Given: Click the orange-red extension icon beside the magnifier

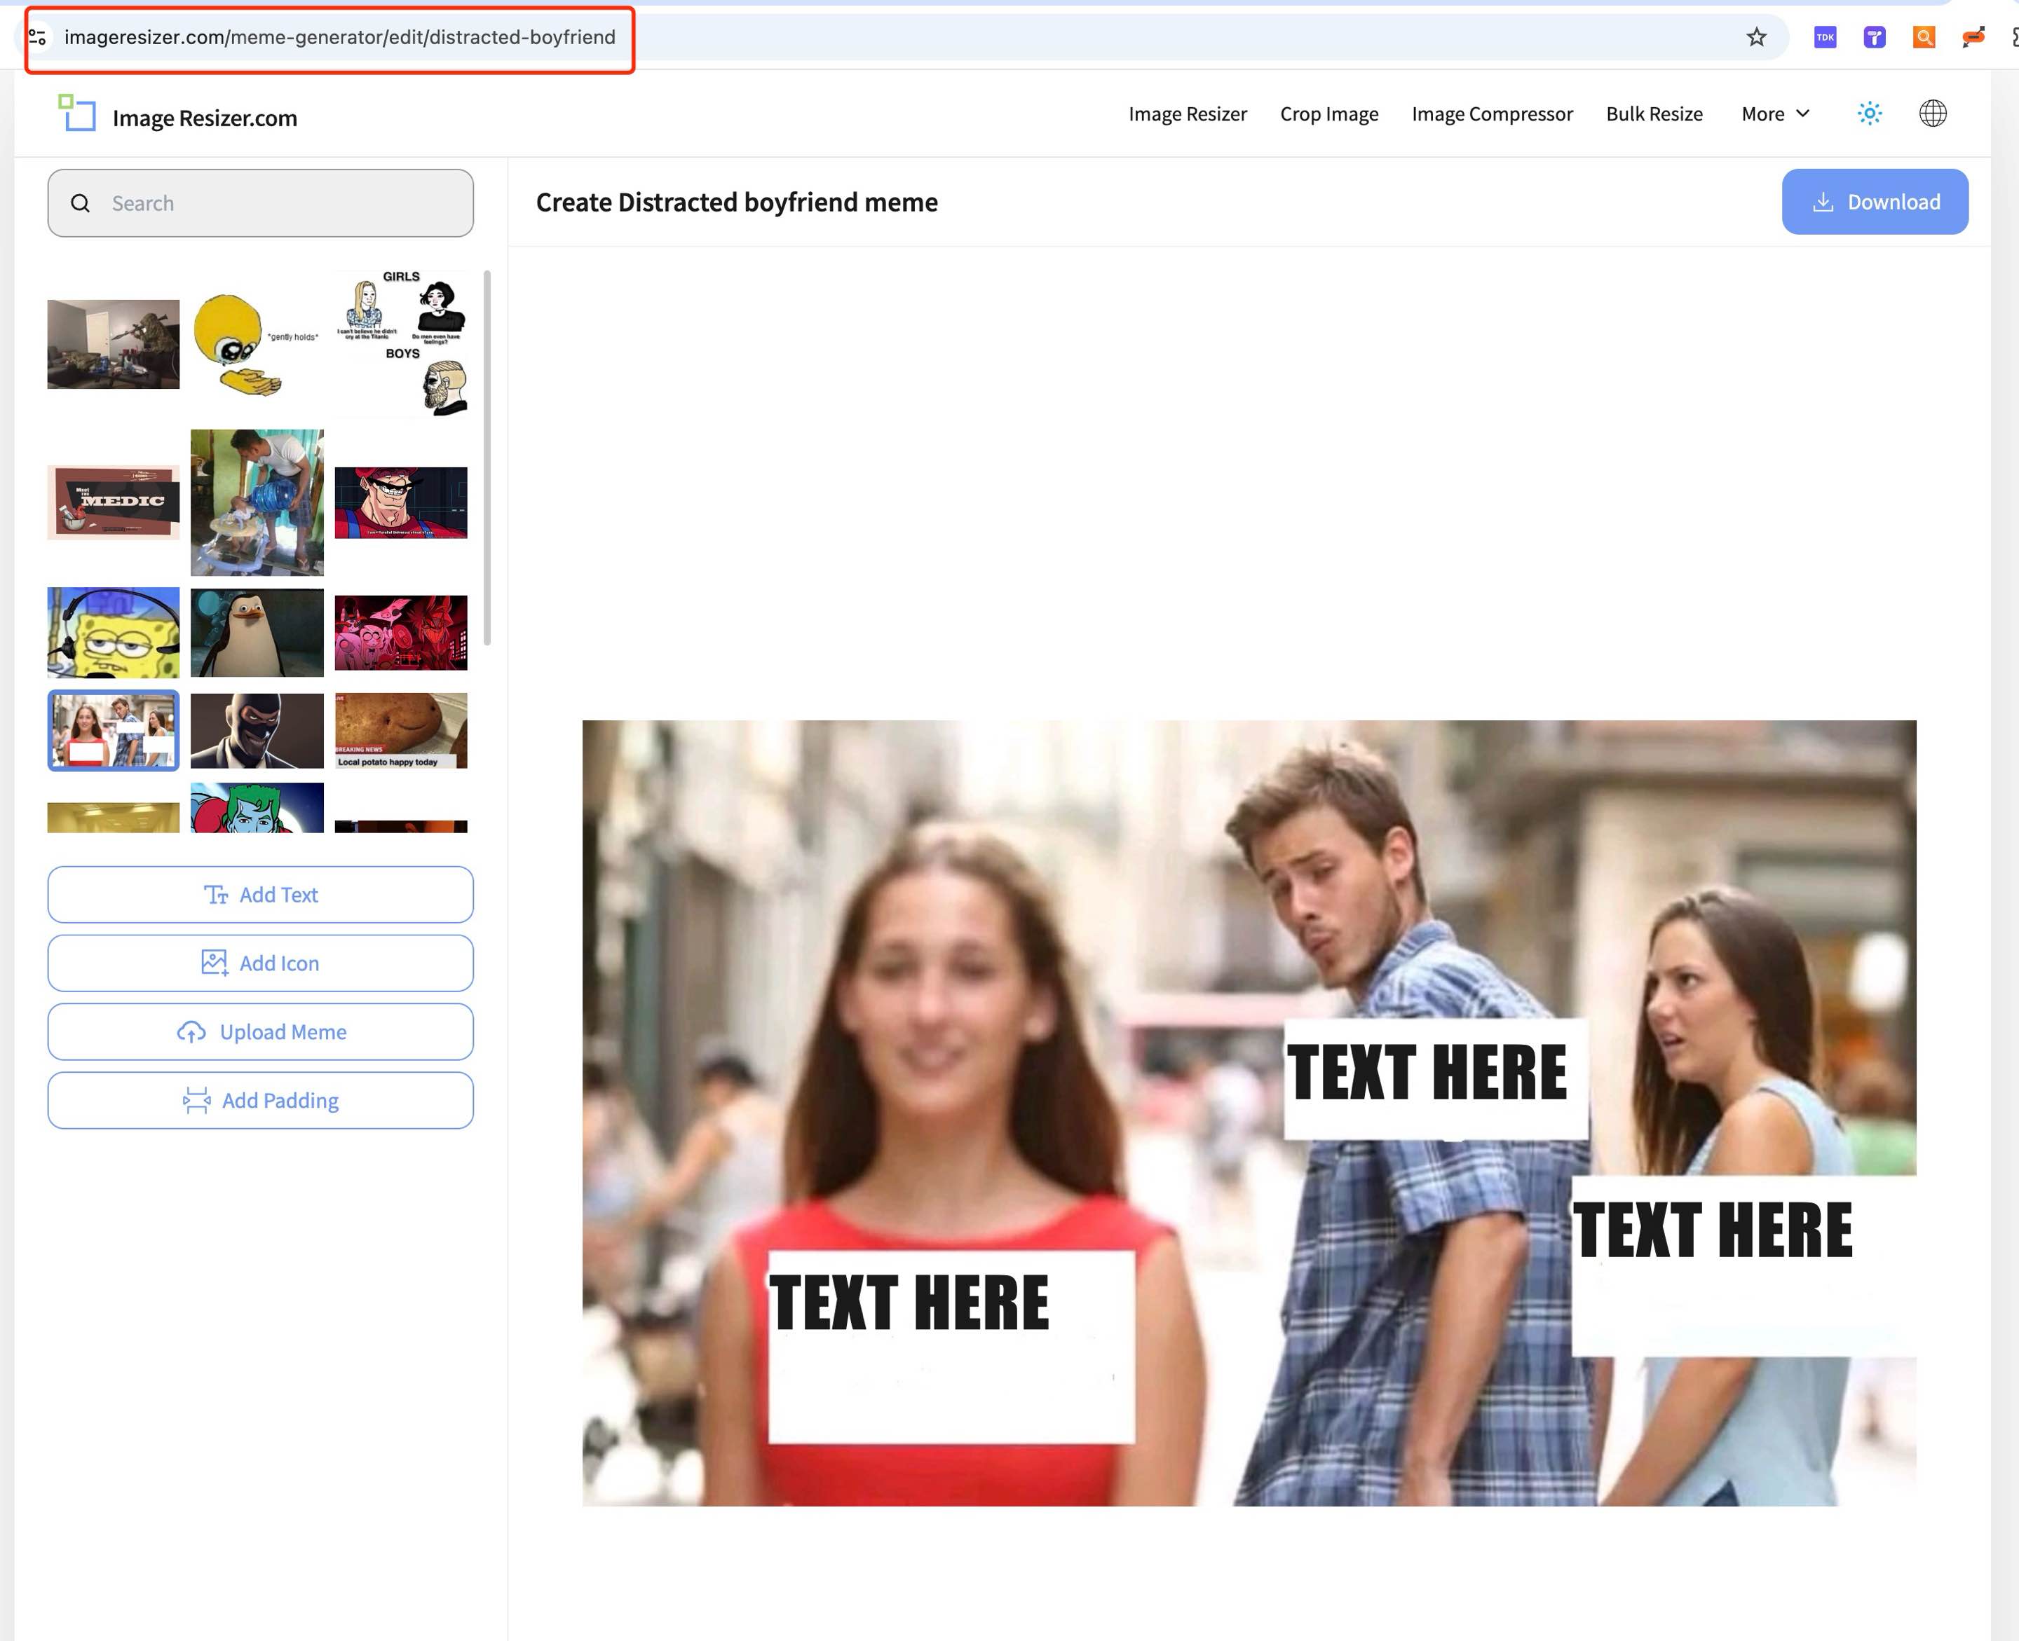Looking at the screenshot, I should pyautogui.click(x=1973, y=37).
